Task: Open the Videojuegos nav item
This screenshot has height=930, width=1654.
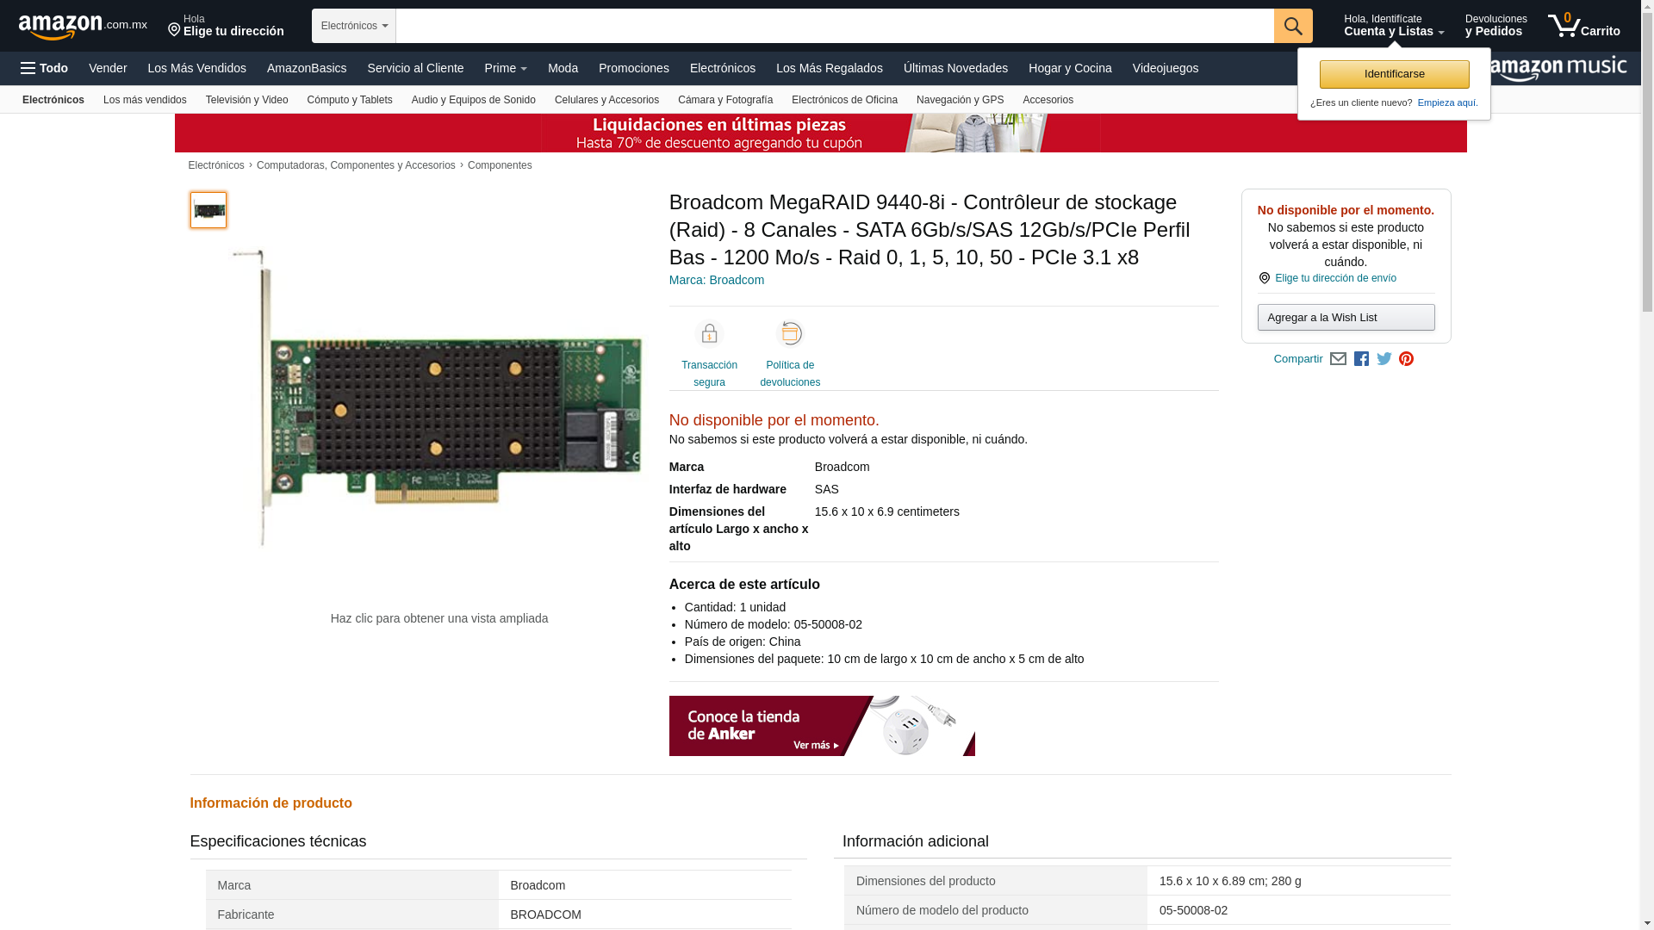Action: 1165,68
